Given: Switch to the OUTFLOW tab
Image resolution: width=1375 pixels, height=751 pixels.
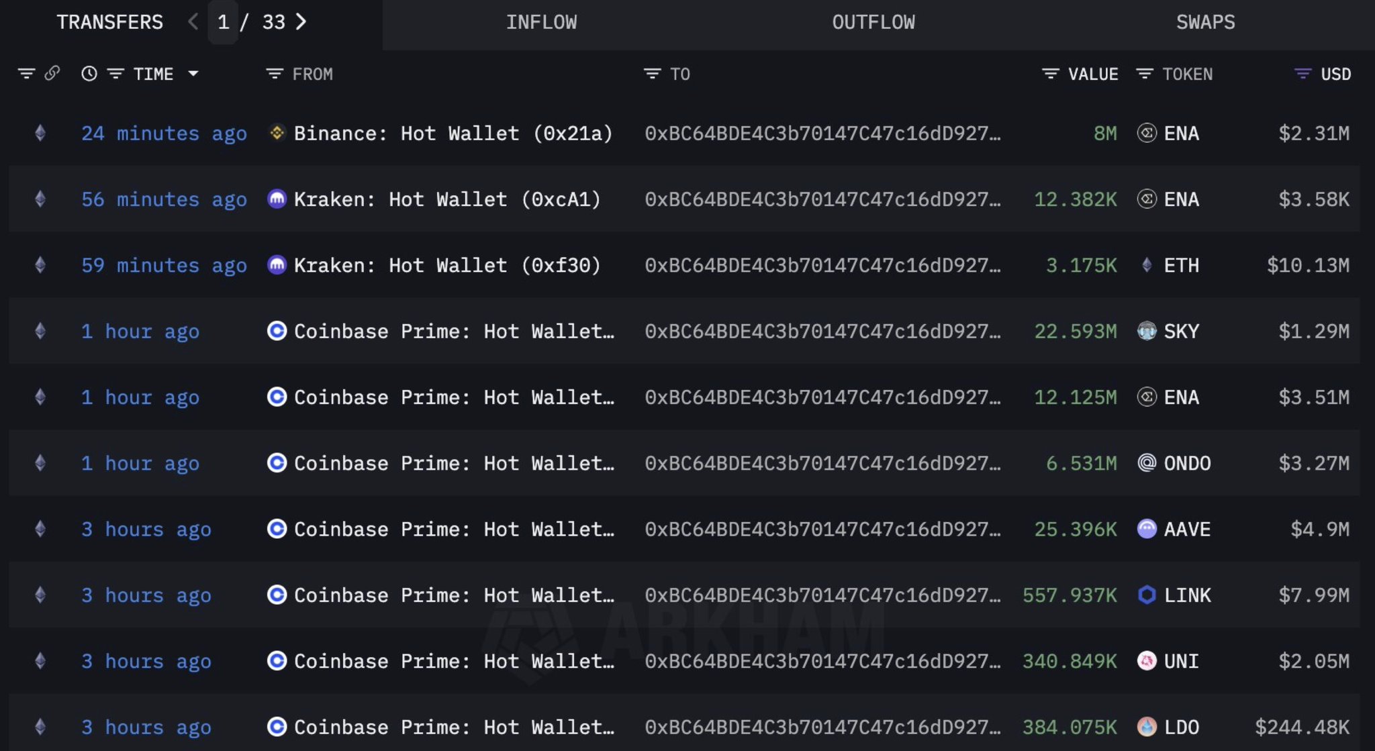Looking at the screenshot, I should point(873,22).
